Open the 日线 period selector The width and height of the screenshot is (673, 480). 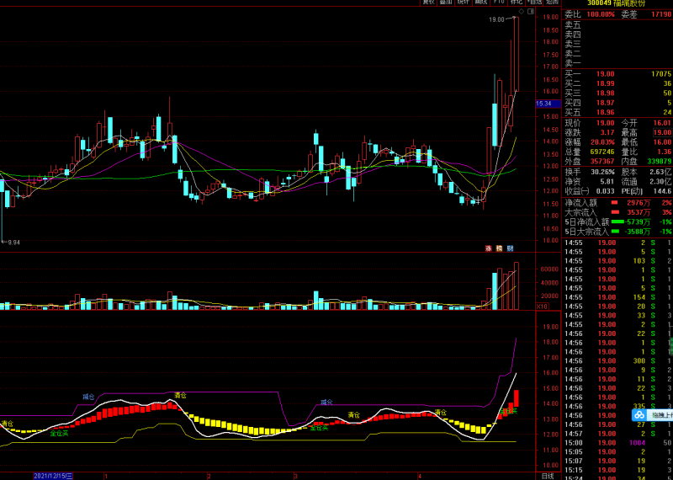tap(548, 475)
